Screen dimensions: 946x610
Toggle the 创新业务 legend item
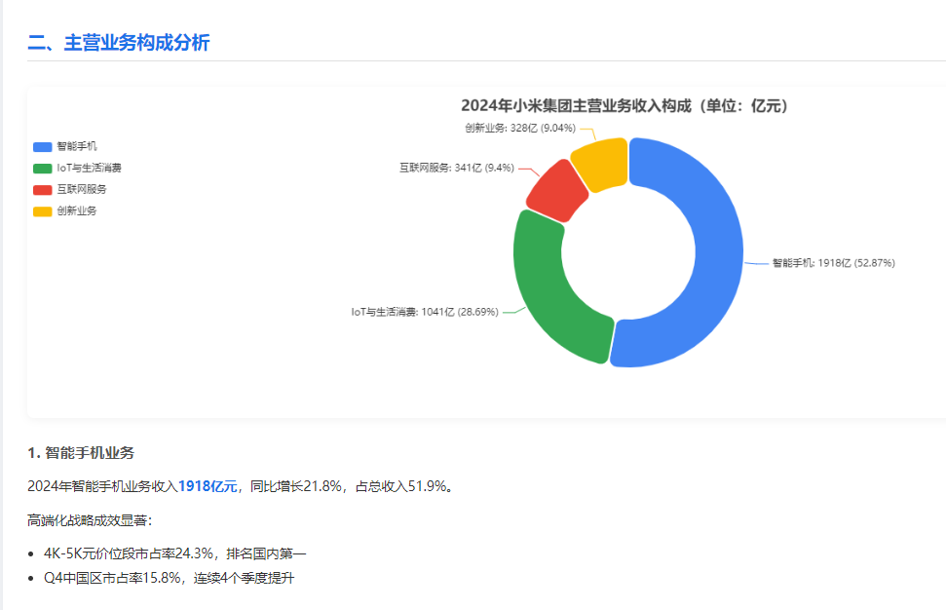(65, 211)
